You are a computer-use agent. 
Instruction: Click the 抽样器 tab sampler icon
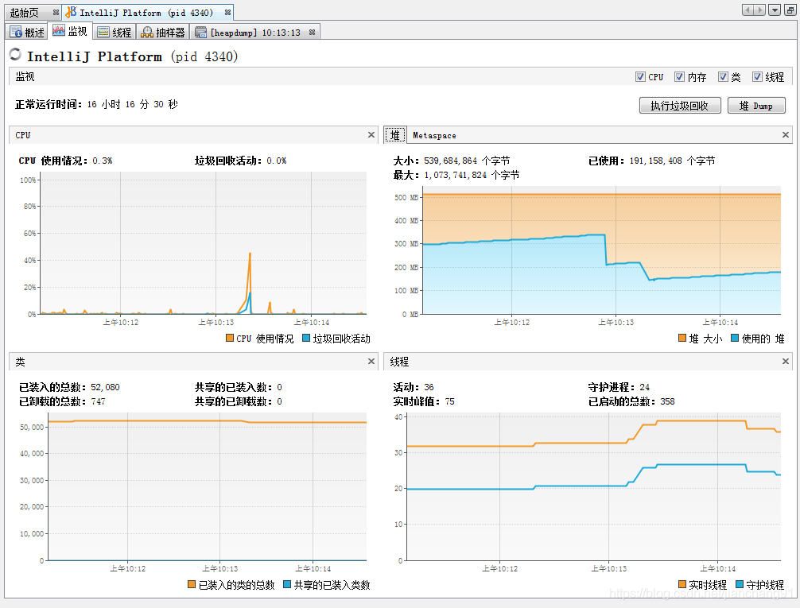click(147, 32)
